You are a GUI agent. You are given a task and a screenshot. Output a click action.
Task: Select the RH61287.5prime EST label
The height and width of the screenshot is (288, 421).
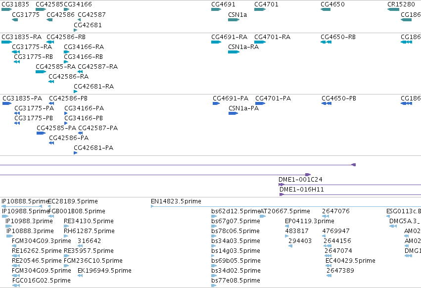pos(89,231)
